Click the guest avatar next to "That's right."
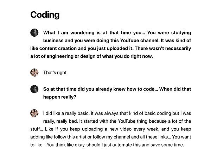This screenshot has width=211, height=154. pos(34,73)
